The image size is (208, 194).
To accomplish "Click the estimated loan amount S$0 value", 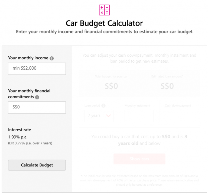I will click(x=167, y=86).
